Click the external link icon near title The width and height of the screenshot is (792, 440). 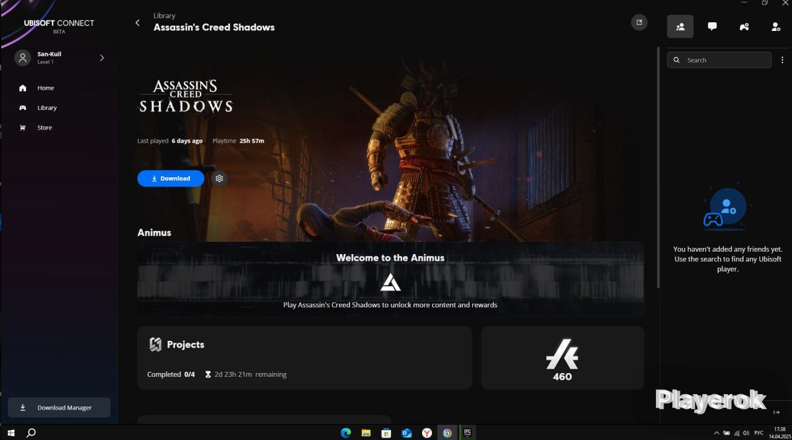639,22
